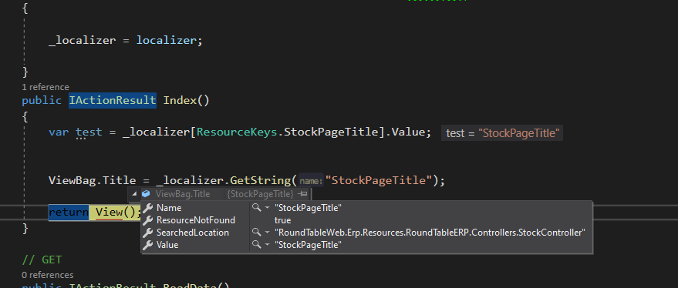Image resolution: width=678 pixels, height=288 pixels.
Task: Click ViewBag.Title in the assignment code line
Action: point(93,180)
